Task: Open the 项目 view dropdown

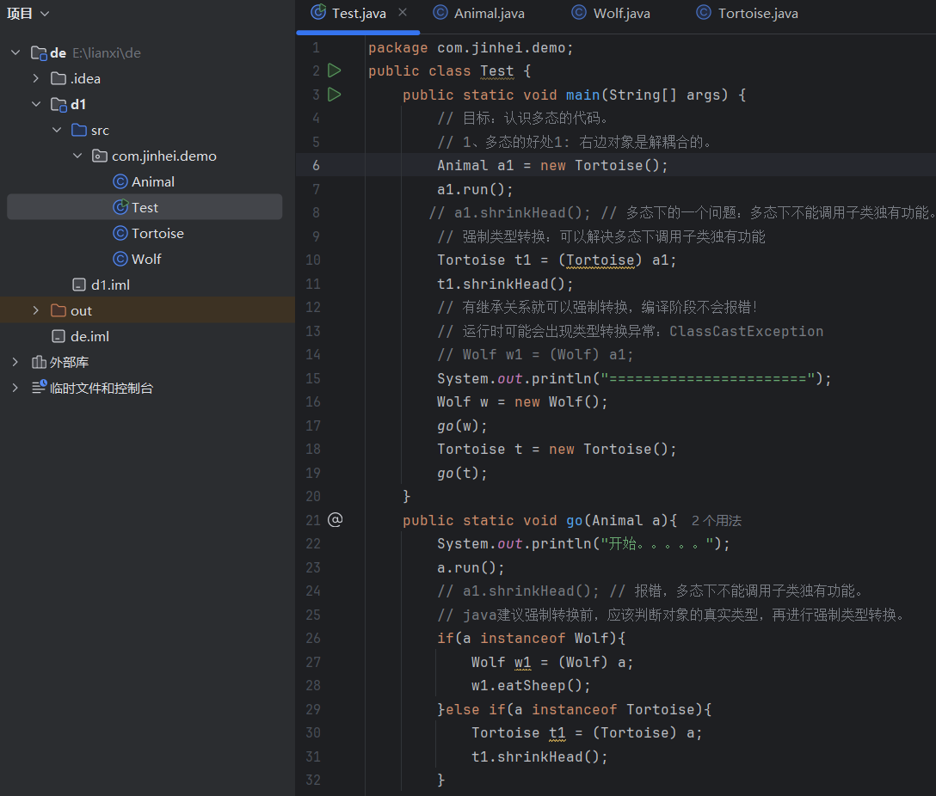Action: (x=28, y=13)
